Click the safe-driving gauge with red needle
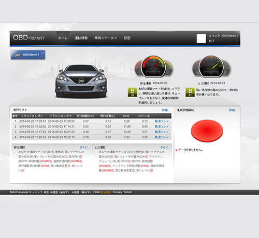This screenshot has height=238, width=259. (153, 67)
